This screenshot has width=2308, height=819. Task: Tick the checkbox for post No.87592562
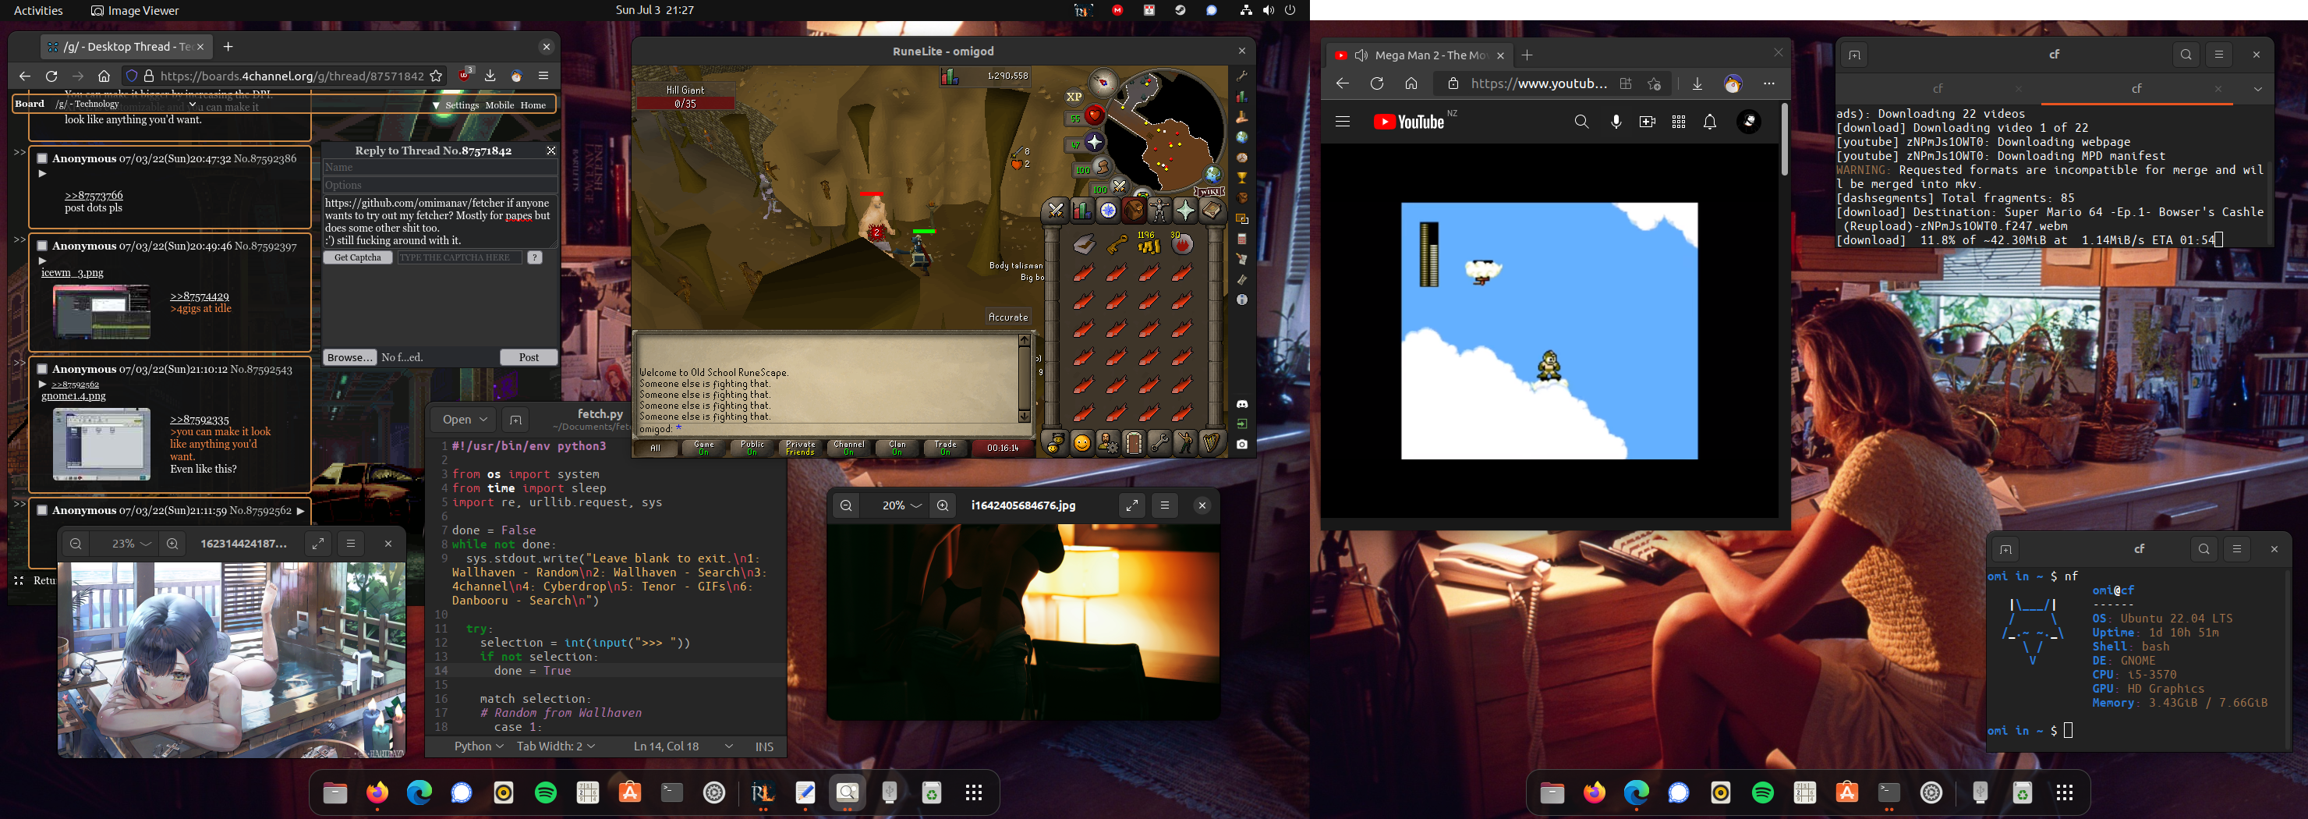[x=41, y=510]
